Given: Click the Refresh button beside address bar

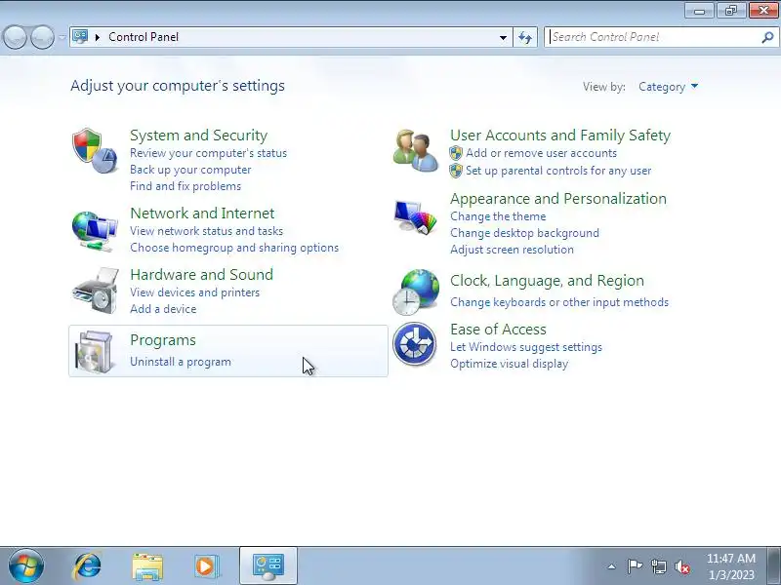Looking at the screenshot, I should click(x=525, y=37).
